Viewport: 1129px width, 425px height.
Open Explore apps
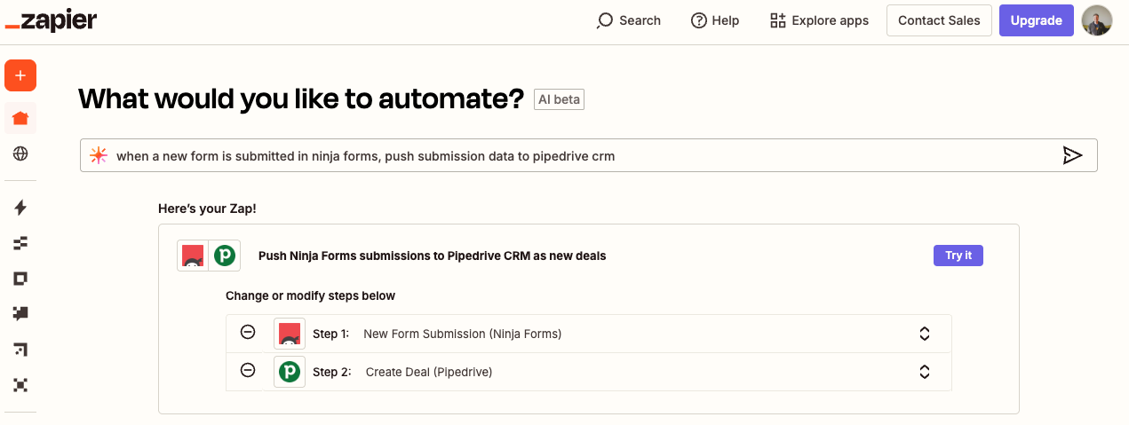[x=819, y=20]
